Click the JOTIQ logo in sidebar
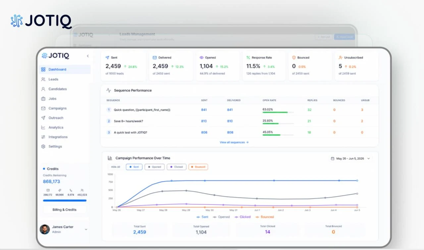 (x=55, y=56)
